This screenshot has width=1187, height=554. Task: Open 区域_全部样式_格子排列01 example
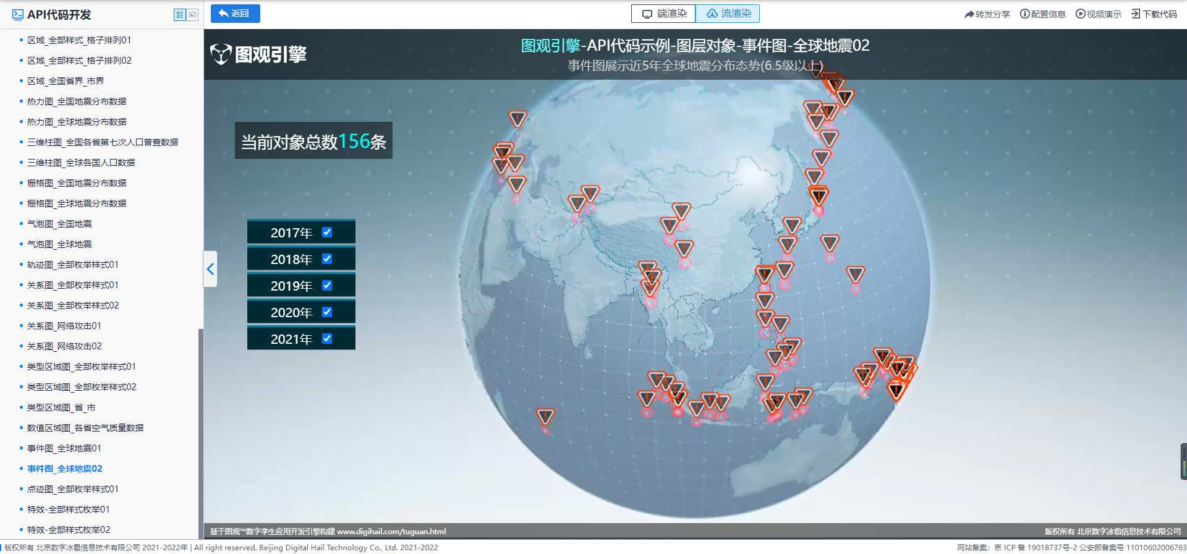[79, 40]
